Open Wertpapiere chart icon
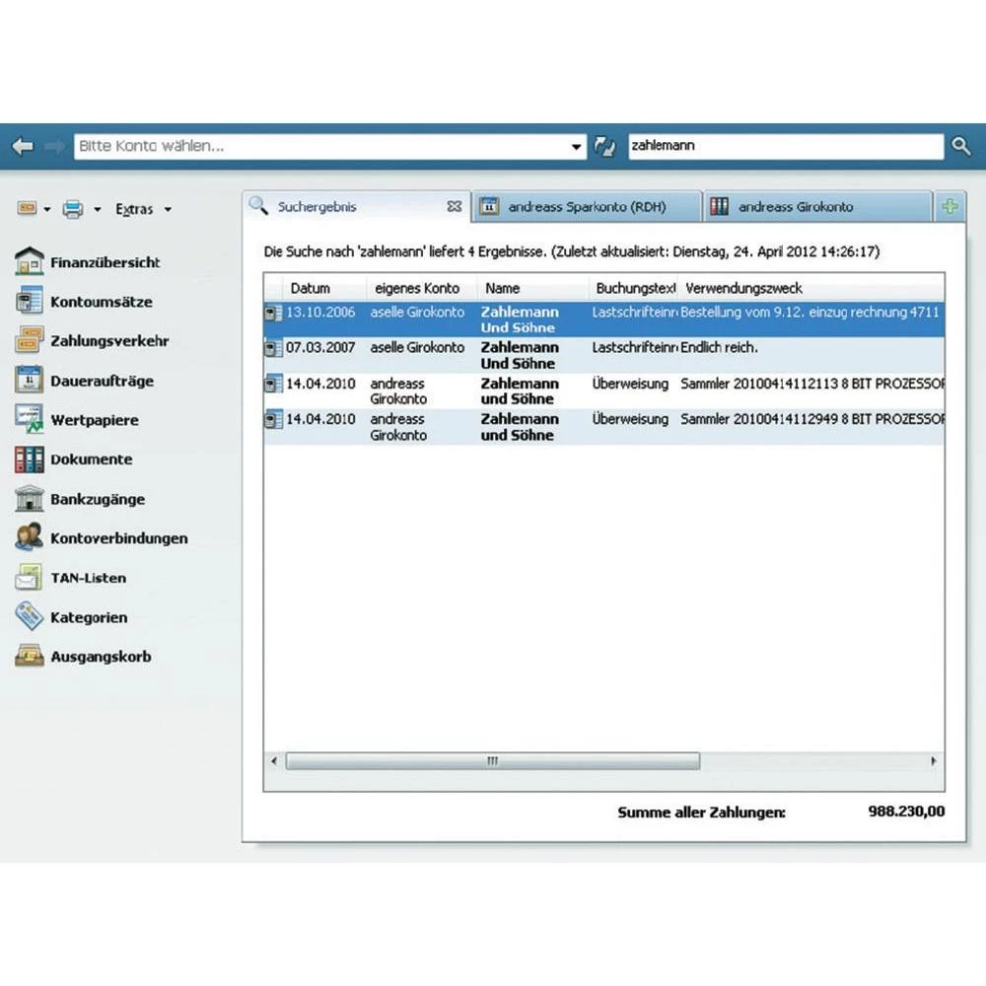The image size is (986, 986). [x=30, y=420]
